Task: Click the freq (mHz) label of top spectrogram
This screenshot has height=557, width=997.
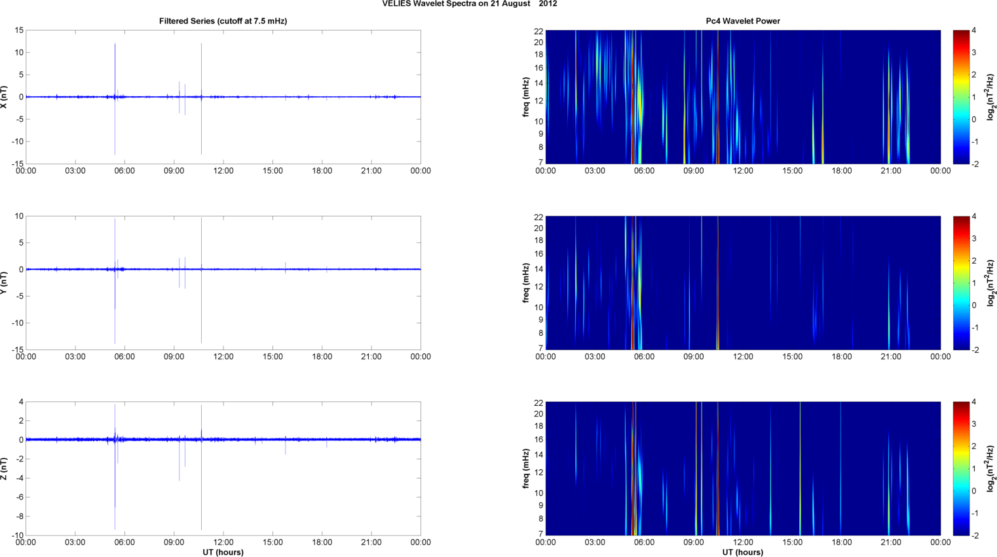Action: coord(526,97)
